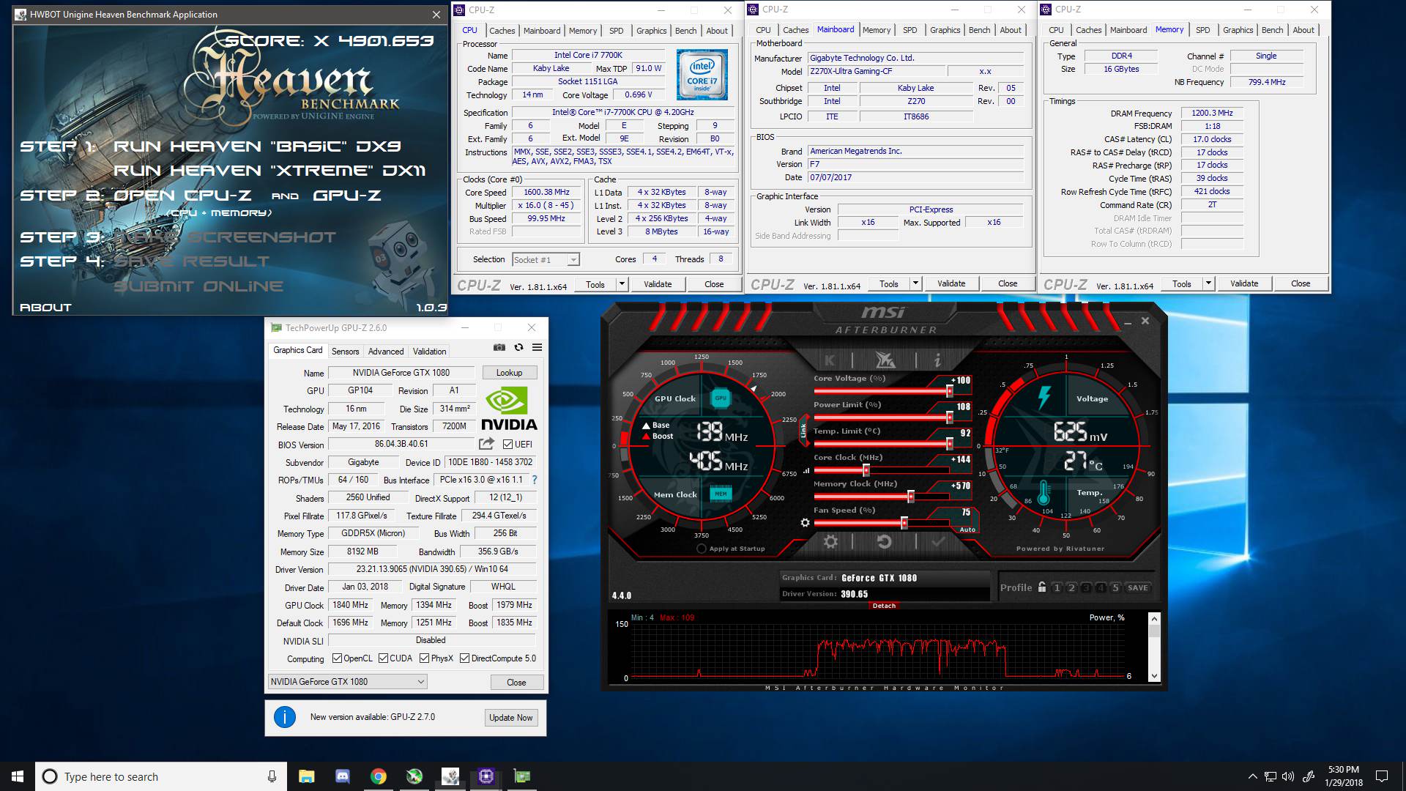
Task: Click taskbar clock showing 5:30 PM
Action: pyautogui.click(x=1344, y=776)
